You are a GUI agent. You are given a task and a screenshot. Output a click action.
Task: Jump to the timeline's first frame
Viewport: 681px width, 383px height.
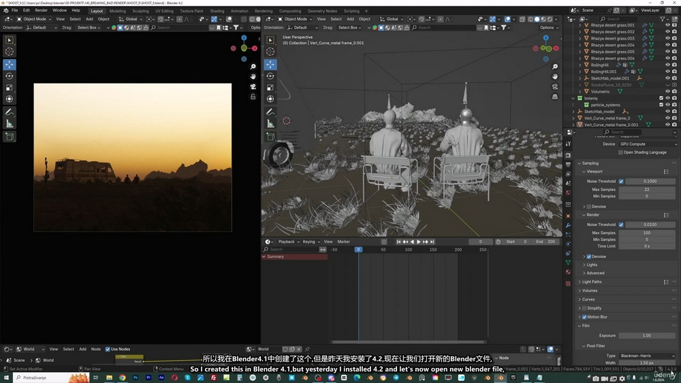(398, 242)
